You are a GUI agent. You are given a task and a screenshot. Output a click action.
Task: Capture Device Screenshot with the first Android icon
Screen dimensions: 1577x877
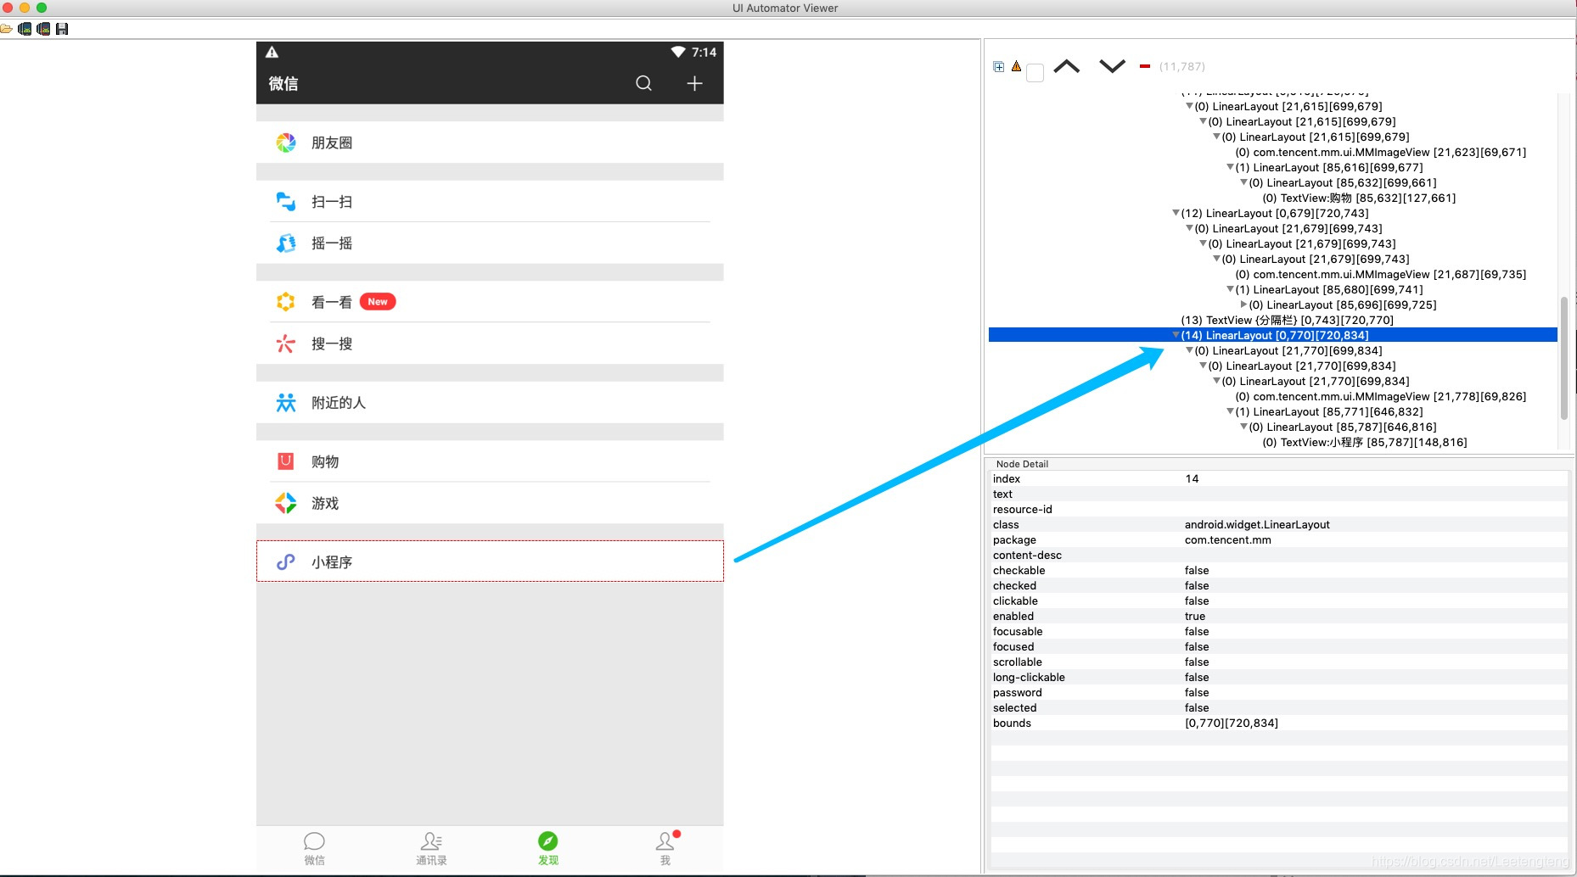(x=25, y=29)
